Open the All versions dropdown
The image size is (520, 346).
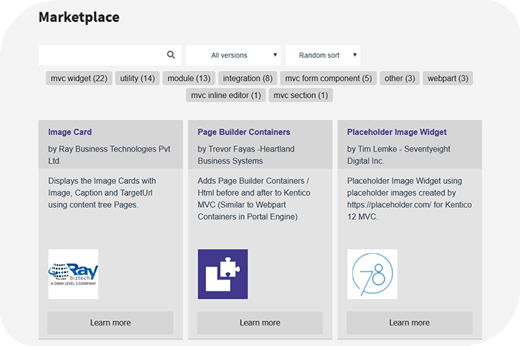233,55
